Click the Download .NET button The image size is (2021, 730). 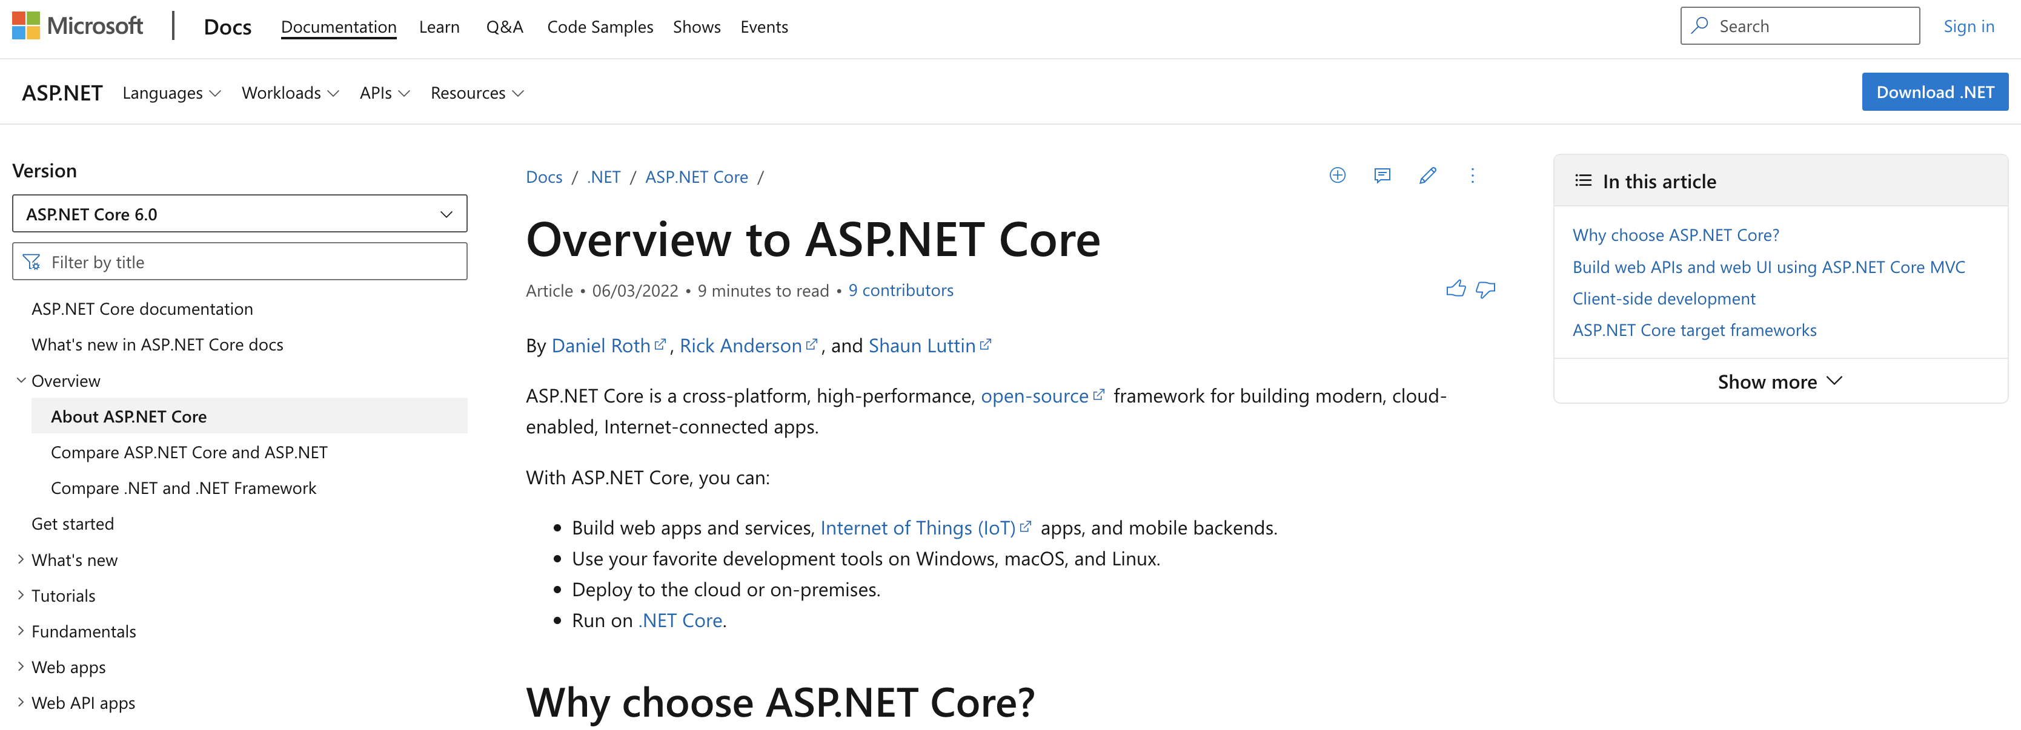(1935, 92)
